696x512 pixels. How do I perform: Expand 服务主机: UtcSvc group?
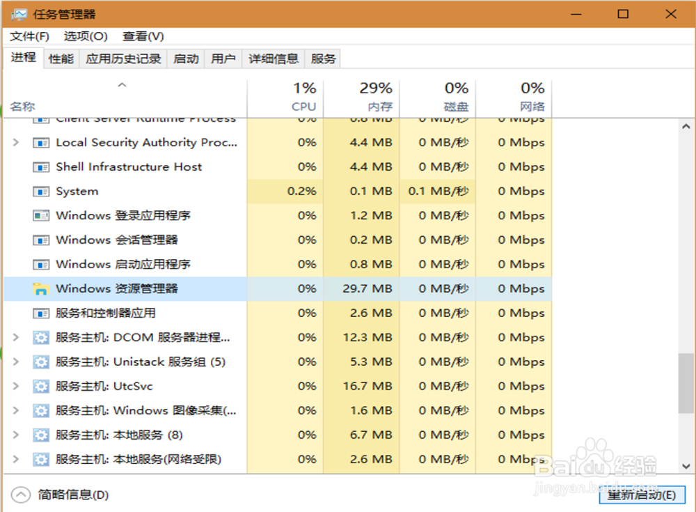coord(16,386)
